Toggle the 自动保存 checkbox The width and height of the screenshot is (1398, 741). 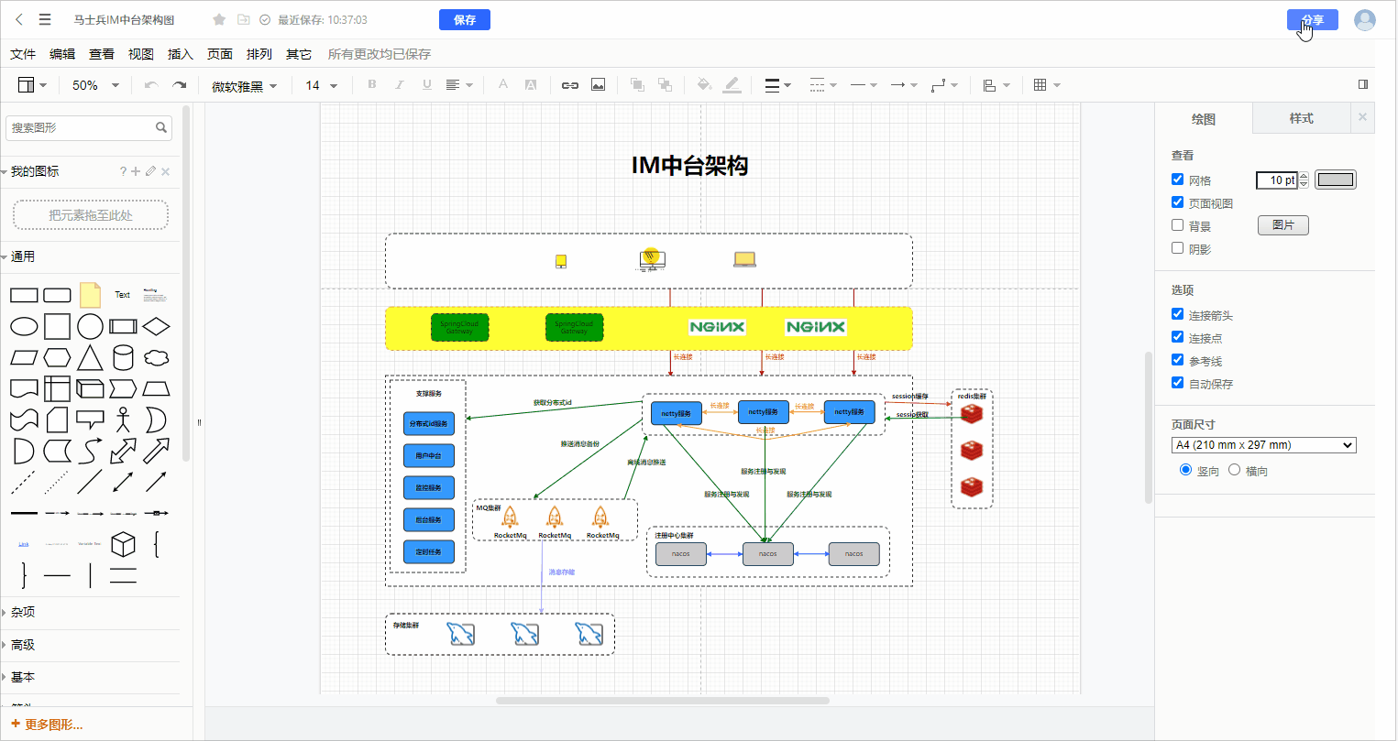tap(1178, 383)
